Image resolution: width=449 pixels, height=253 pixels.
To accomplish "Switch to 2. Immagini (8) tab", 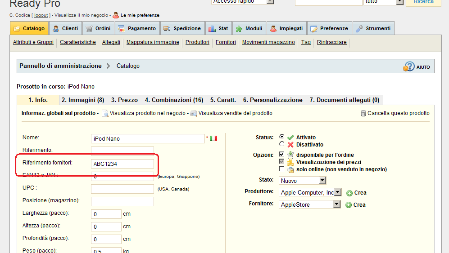I will 83,100.
